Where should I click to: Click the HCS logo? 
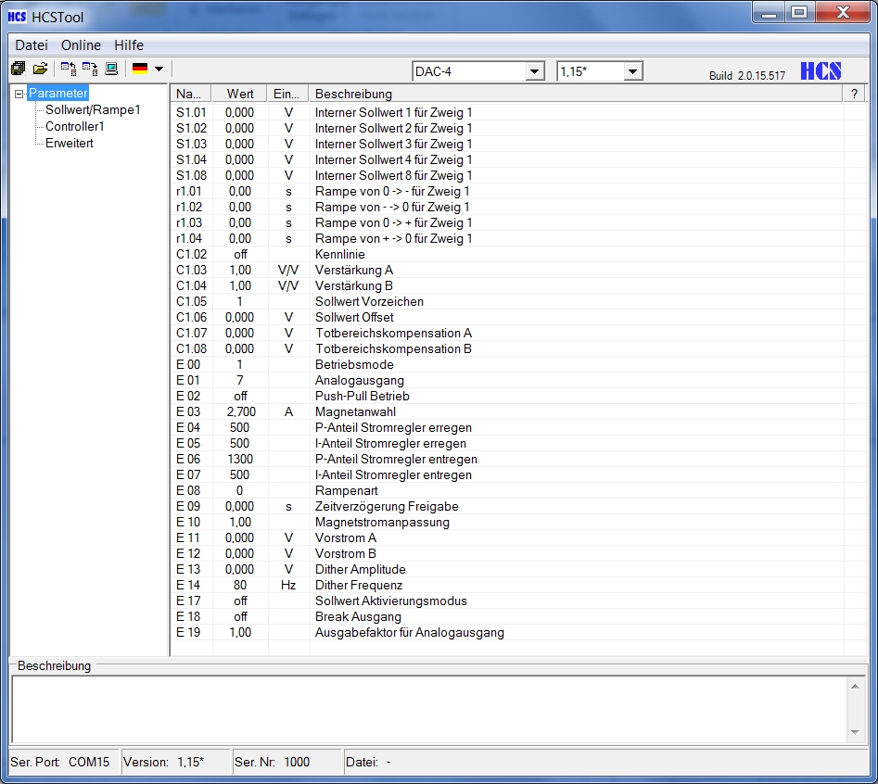(821, 70)
